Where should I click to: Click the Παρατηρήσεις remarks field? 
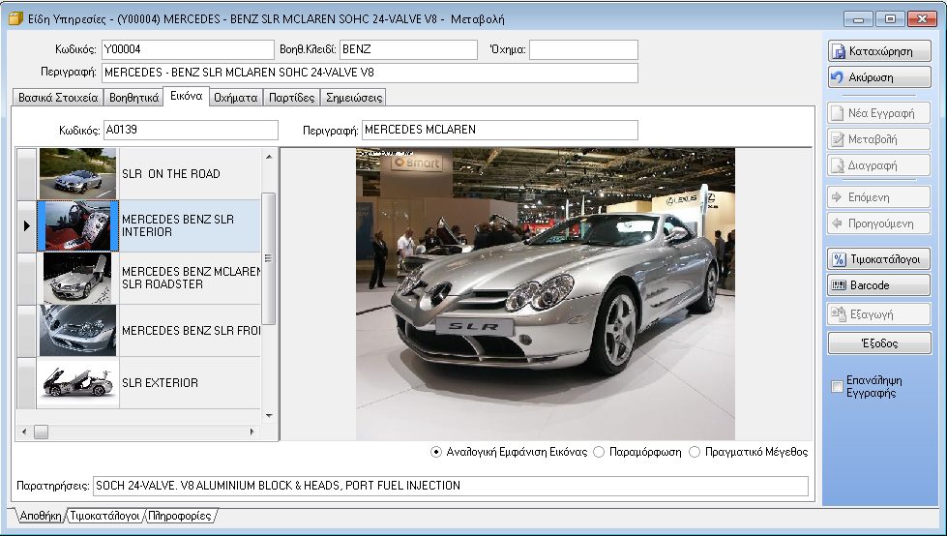[x=451, y=486]
